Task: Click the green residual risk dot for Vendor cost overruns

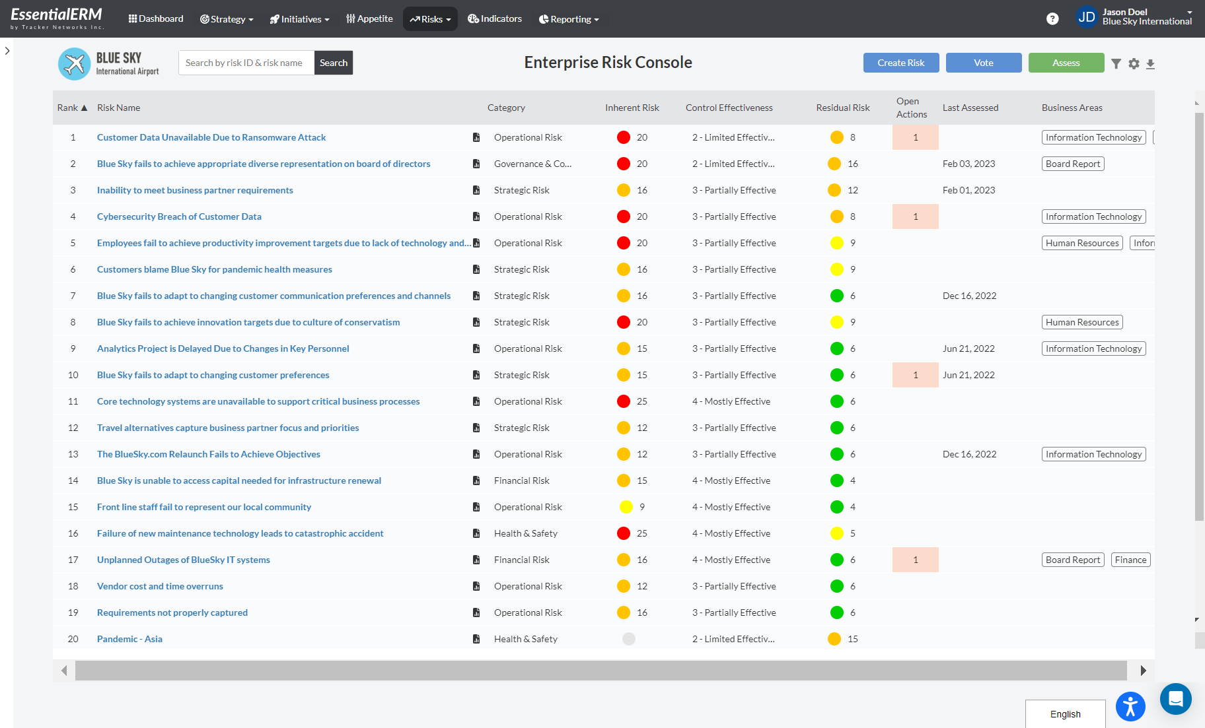Action: pos(837,586)
